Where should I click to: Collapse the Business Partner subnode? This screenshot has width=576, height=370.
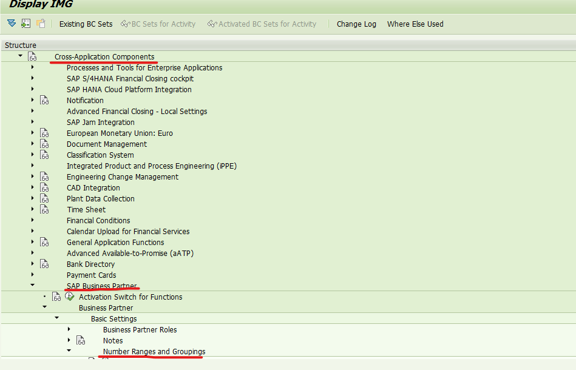44,307
